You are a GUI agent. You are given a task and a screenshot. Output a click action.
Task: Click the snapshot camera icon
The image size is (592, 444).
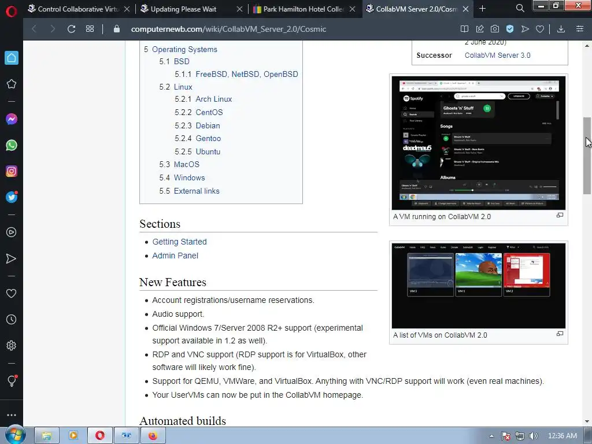click(x=495, y=29)
